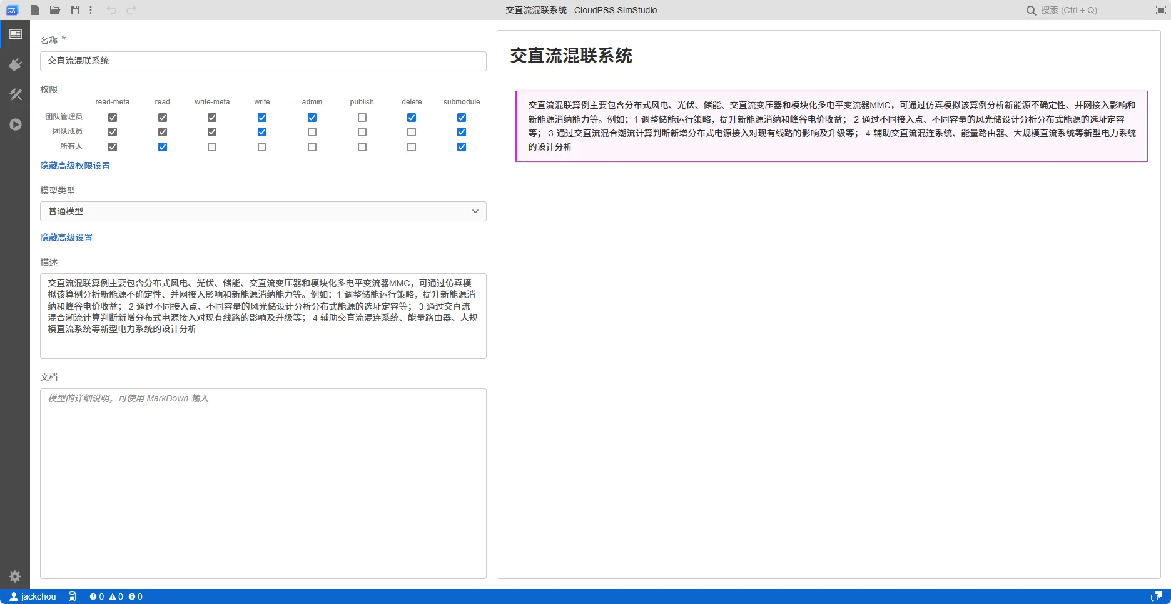Enable write-meta permission for 所有人
Viewport: 1171px width, 604px height.
[x=212, y=147]
